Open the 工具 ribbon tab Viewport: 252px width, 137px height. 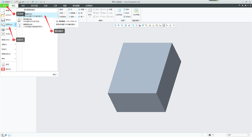[x=55, y=6]
